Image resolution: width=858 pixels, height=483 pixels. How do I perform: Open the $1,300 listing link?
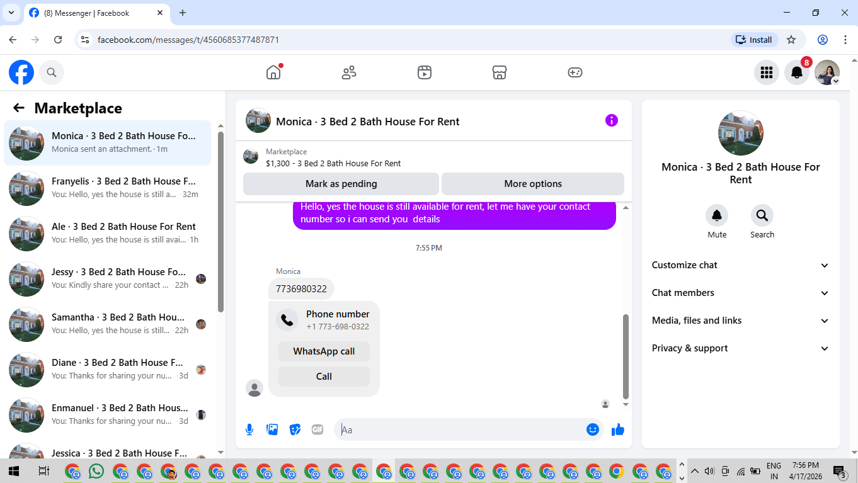click(333, 163)
